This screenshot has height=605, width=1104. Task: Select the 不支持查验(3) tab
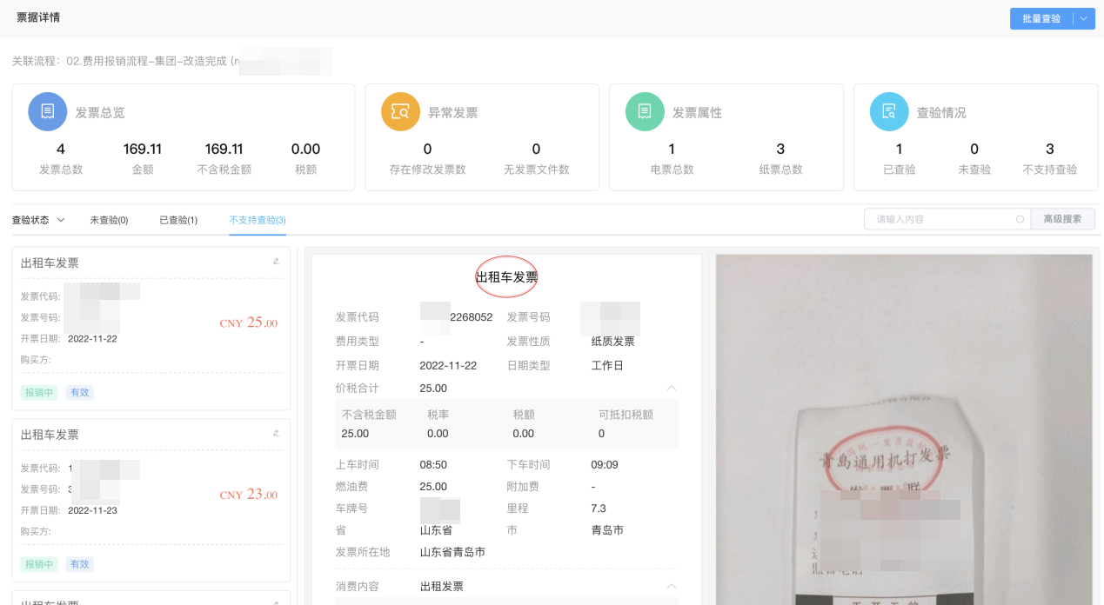click(258, 220)
